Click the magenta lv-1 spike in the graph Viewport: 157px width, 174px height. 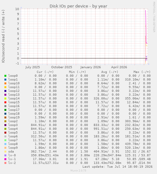point(146,27)
